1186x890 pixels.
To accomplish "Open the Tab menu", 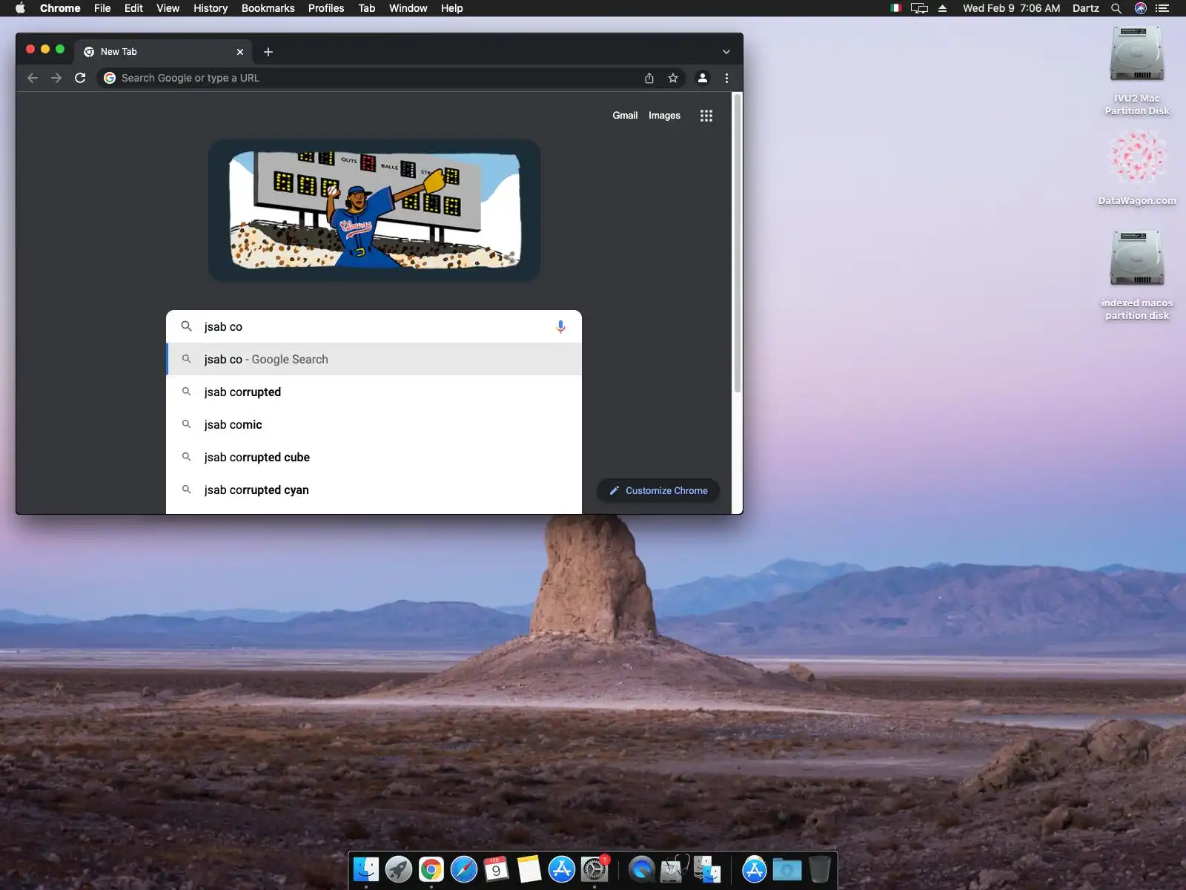I will pos(367,8).
